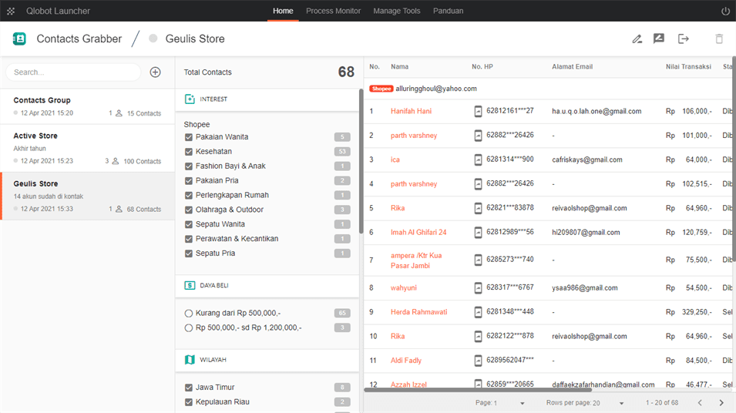Click the phone icon in Herda Rahmawati row
Screen dimensions: 736x413
click(478, 312)
